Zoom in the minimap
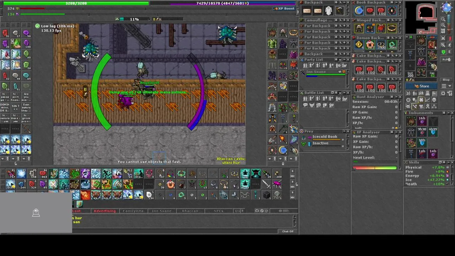The image size is (455, 256). (x=443, y=25)
